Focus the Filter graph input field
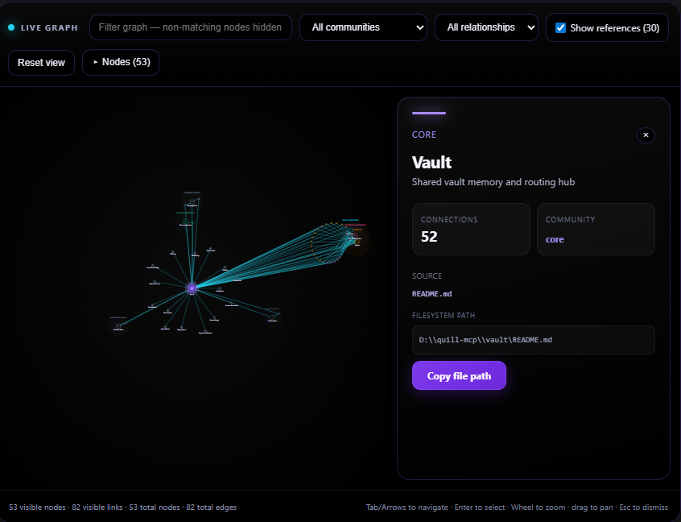The image size is (681, 522). (x=190, y=27)
